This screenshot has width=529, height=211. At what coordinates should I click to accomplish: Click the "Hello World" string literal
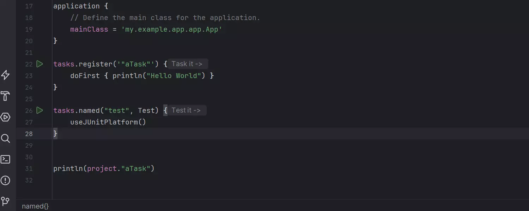pos(176,76)
